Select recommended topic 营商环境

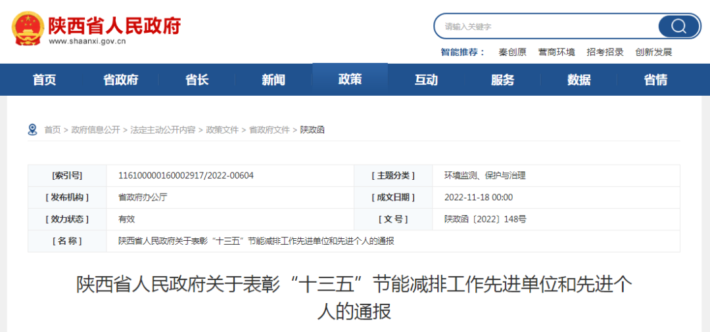click(x=557, y=52)
